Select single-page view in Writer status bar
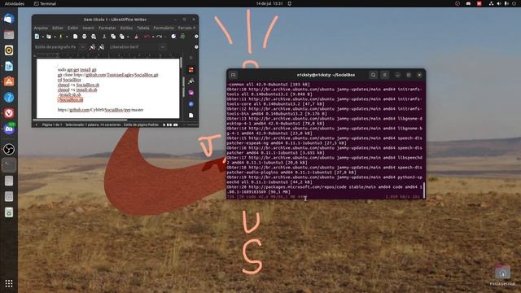The height and width of the screenshot is (293, 521). pos(164,125)
